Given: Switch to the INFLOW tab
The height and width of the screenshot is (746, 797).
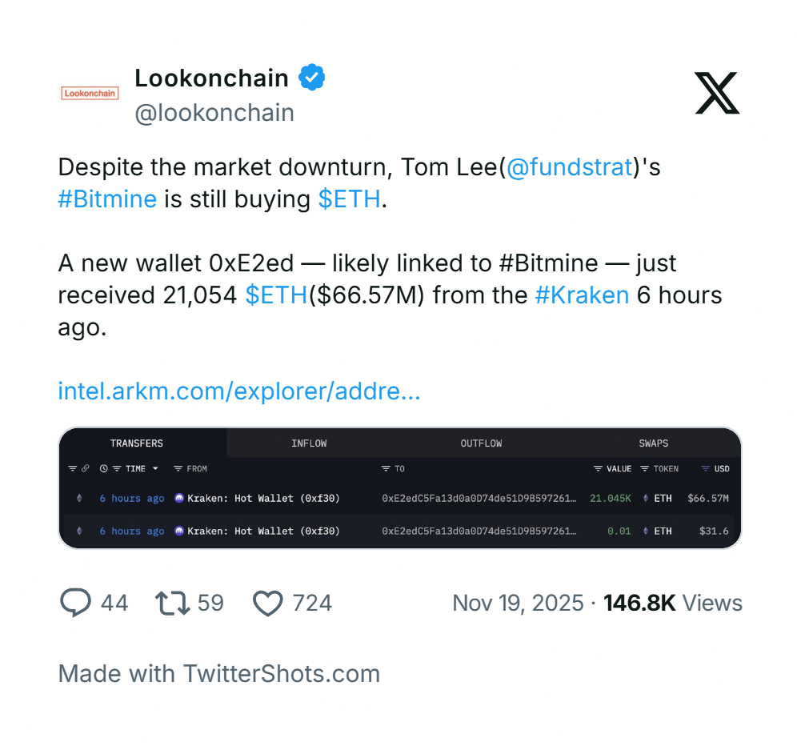Looking at the screenshot, I should point(309,443).
